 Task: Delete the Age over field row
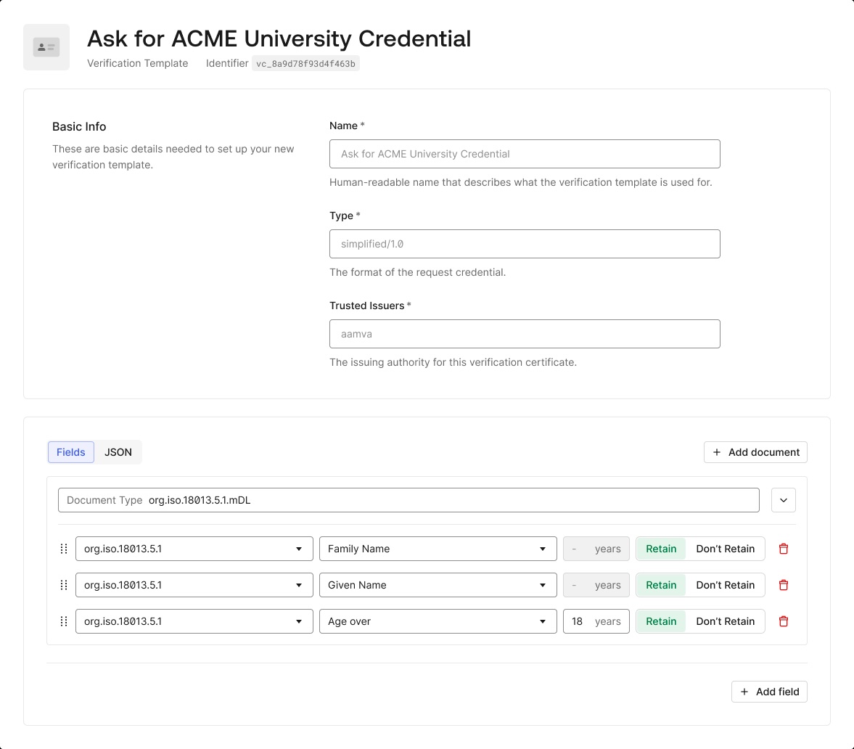coord(784,621)
